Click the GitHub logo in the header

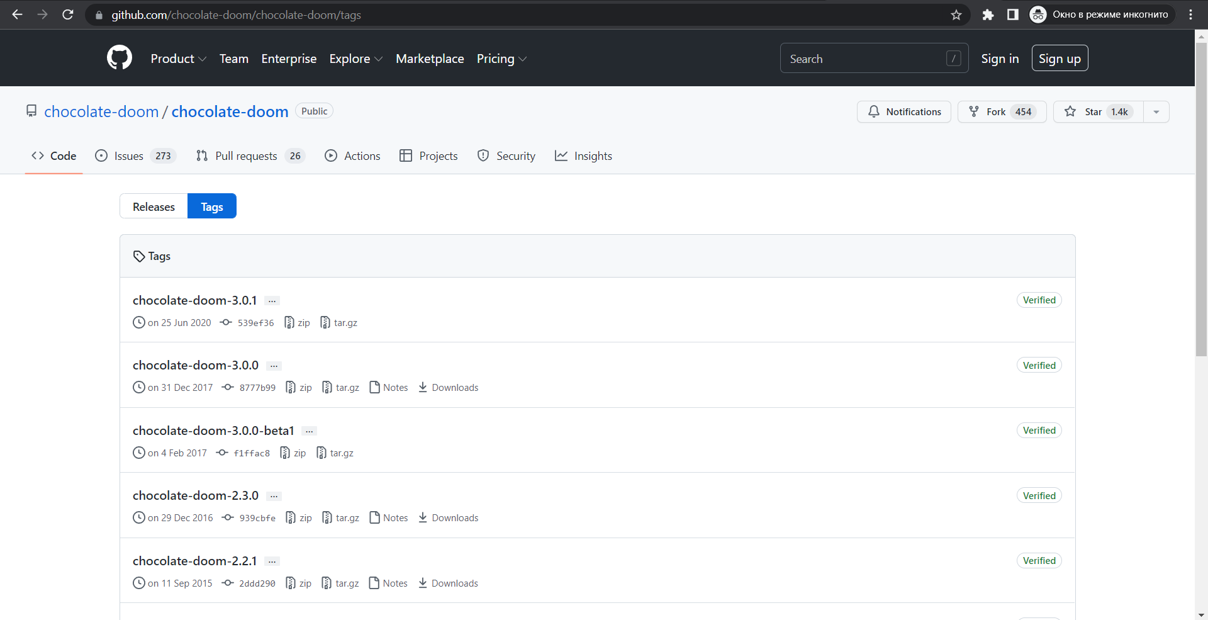(119, 57)
